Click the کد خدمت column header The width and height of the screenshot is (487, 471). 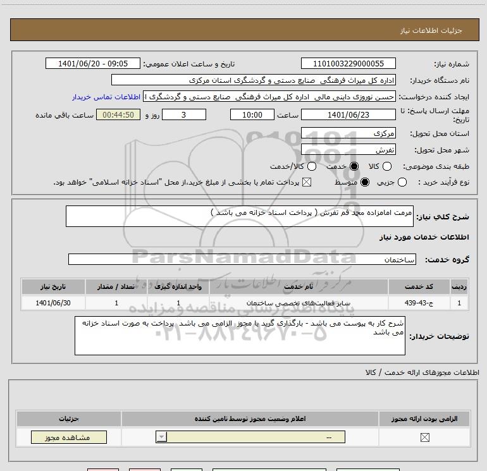tap(419, 286)
